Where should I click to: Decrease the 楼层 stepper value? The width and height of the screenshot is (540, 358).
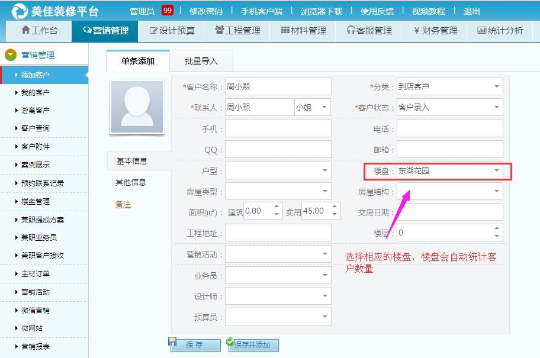point(496,236)
